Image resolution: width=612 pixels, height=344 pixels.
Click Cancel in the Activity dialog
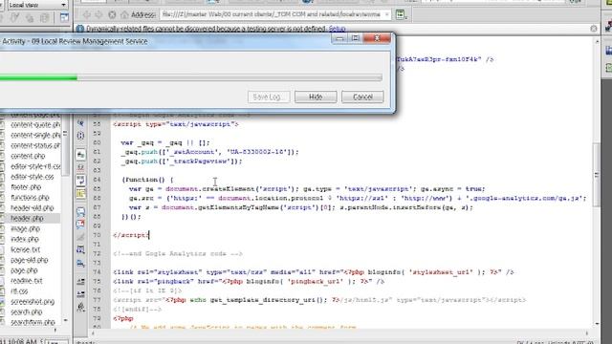pos(362,97)
